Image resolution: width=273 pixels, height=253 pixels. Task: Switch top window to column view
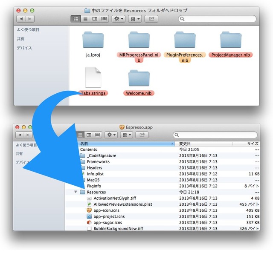pos(95,19)
